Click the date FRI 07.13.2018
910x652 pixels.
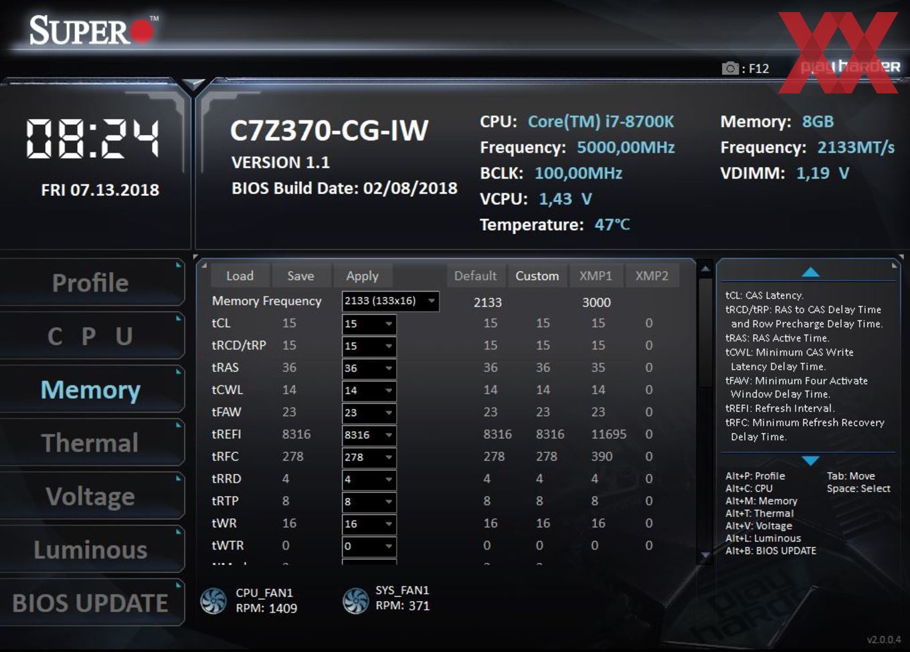tap(100, 190)
